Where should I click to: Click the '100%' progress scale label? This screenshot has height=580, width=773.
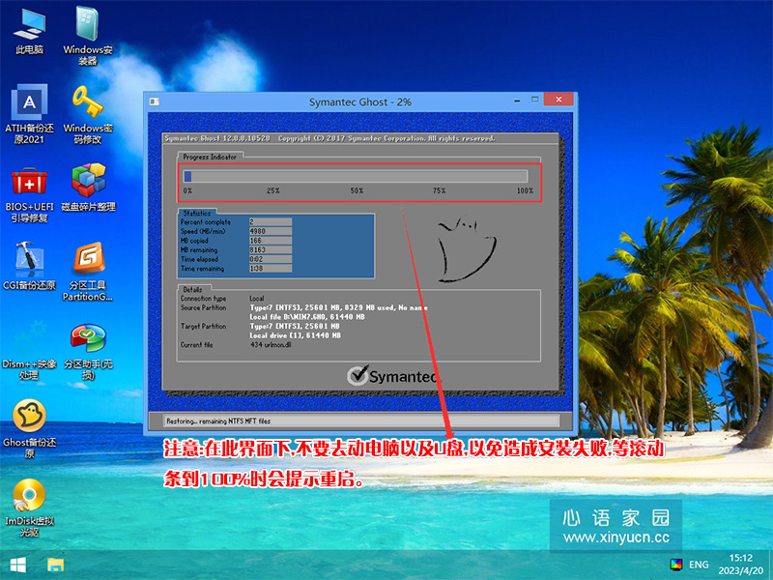tap(525, 190)
